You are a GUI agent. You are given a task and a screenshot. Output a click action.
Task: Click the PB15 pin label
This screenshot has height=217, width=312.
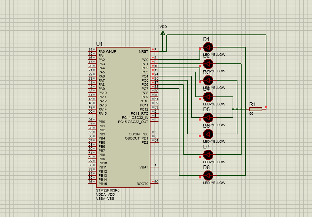(103, 184)
